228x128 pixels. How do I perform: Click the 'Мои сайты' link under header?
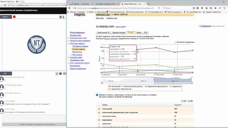click(100, 18)
